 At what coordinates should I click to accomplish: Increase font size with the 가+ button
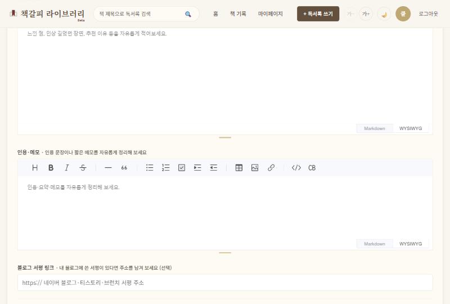point(366,14)
